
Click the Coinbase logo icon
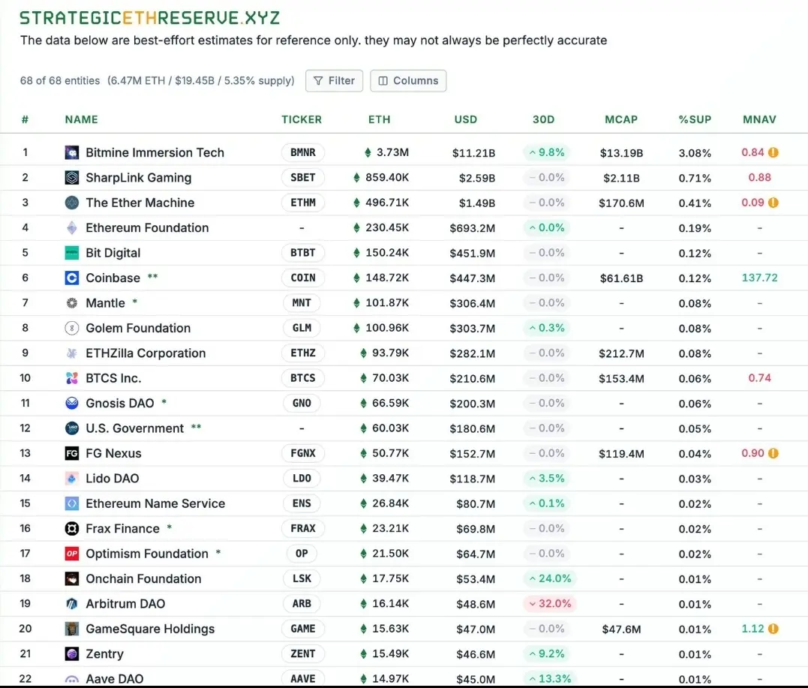pos(72,278)
